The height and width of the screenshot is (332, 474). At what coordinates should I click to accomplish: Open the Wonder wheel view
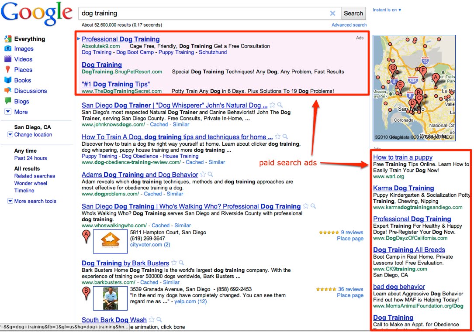(31, 183)
